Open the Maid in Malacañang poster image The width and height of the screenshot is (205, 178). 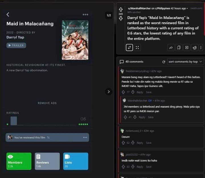[x=75, y=40]
